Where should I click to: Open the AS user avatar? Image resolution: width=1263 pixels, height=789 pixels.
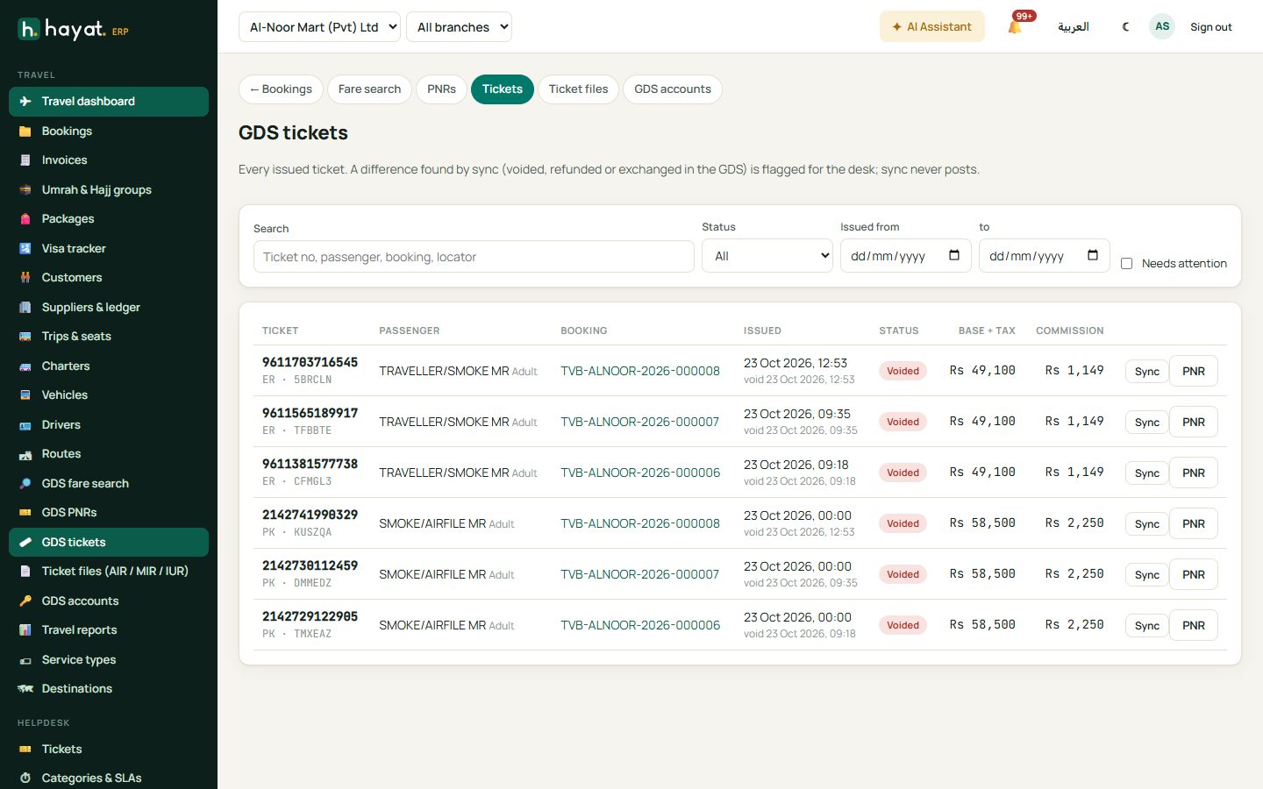(1162, 26)
